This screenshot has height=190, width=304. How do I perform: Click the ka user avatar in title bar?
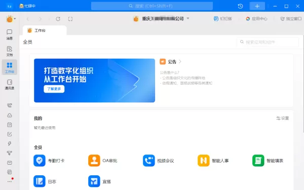pyautogui.click(x=9, y=6)
